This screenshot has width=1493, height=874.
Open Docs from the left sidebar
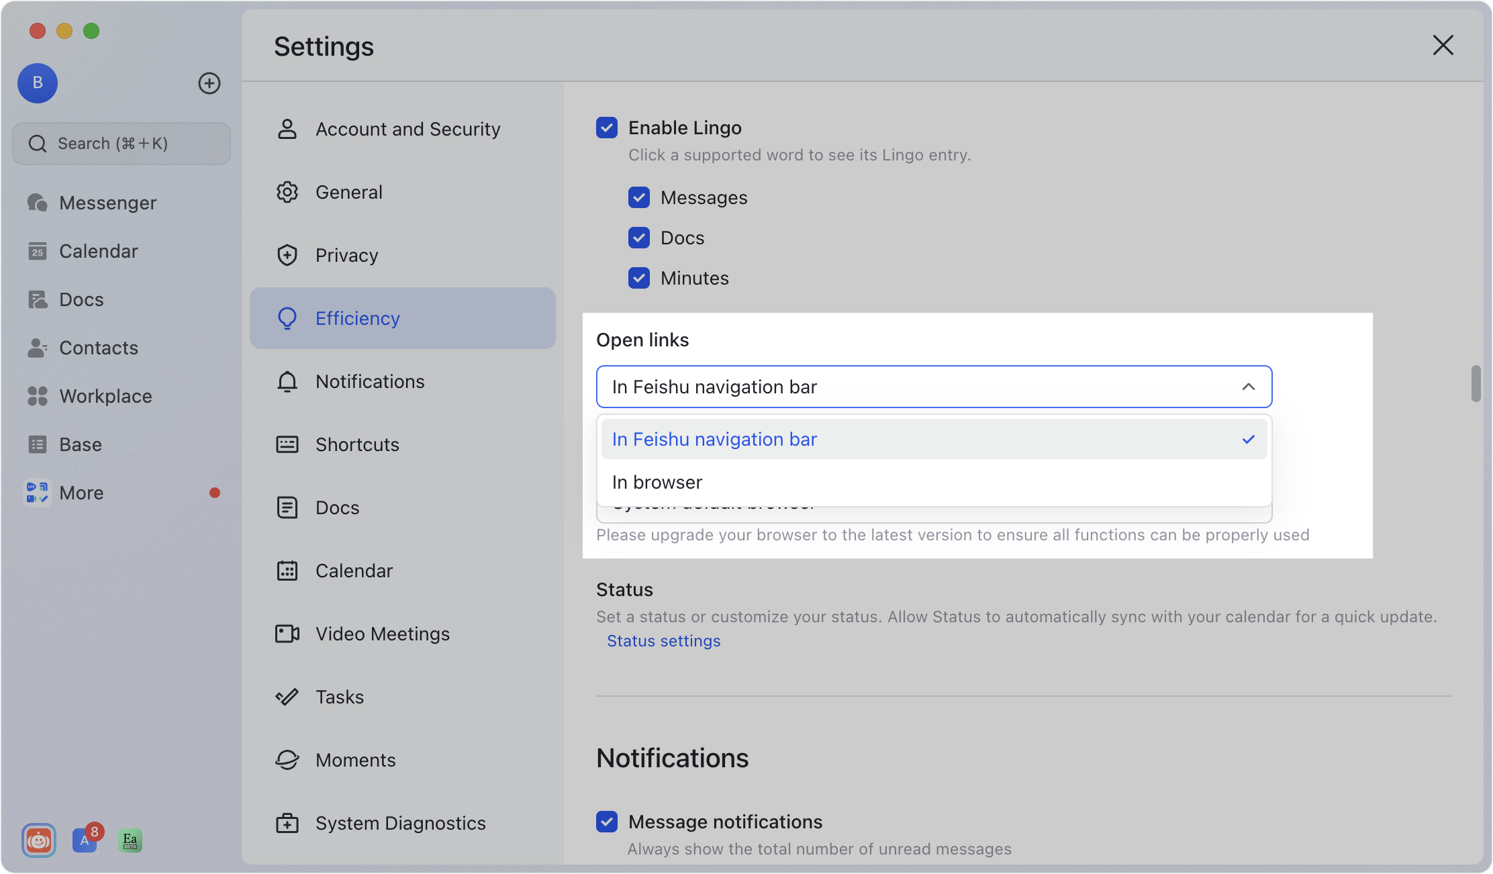point(81,299)
